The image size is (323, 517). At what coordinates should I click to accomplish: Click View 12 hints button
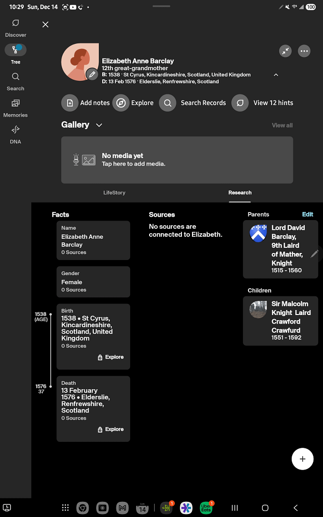click(263, 103)
